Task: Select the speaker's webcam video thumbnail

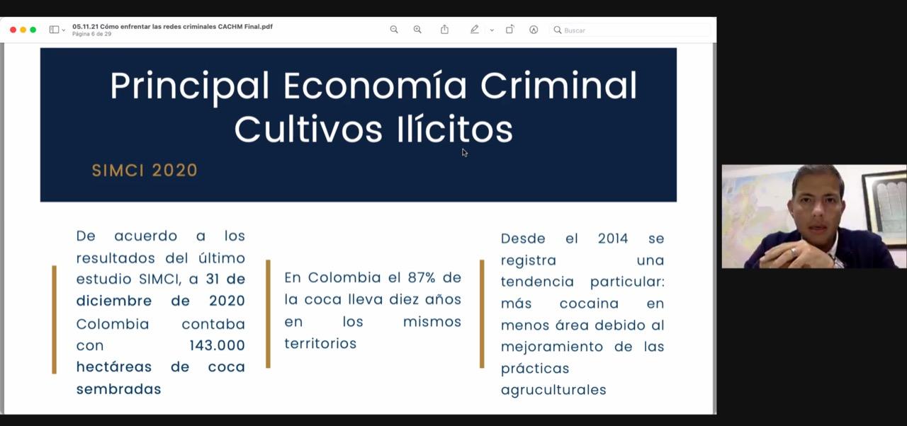Action: 813,217
